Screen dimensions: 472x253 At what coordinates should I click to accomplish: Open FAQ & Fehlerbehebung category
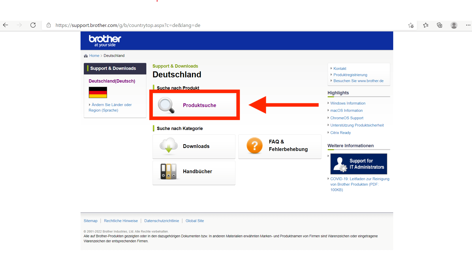280,146
